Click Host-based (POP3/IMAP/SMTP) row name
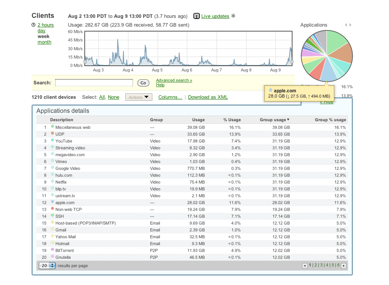The width and height of the screenshot is (389, 285). click(x=85, y=223)
